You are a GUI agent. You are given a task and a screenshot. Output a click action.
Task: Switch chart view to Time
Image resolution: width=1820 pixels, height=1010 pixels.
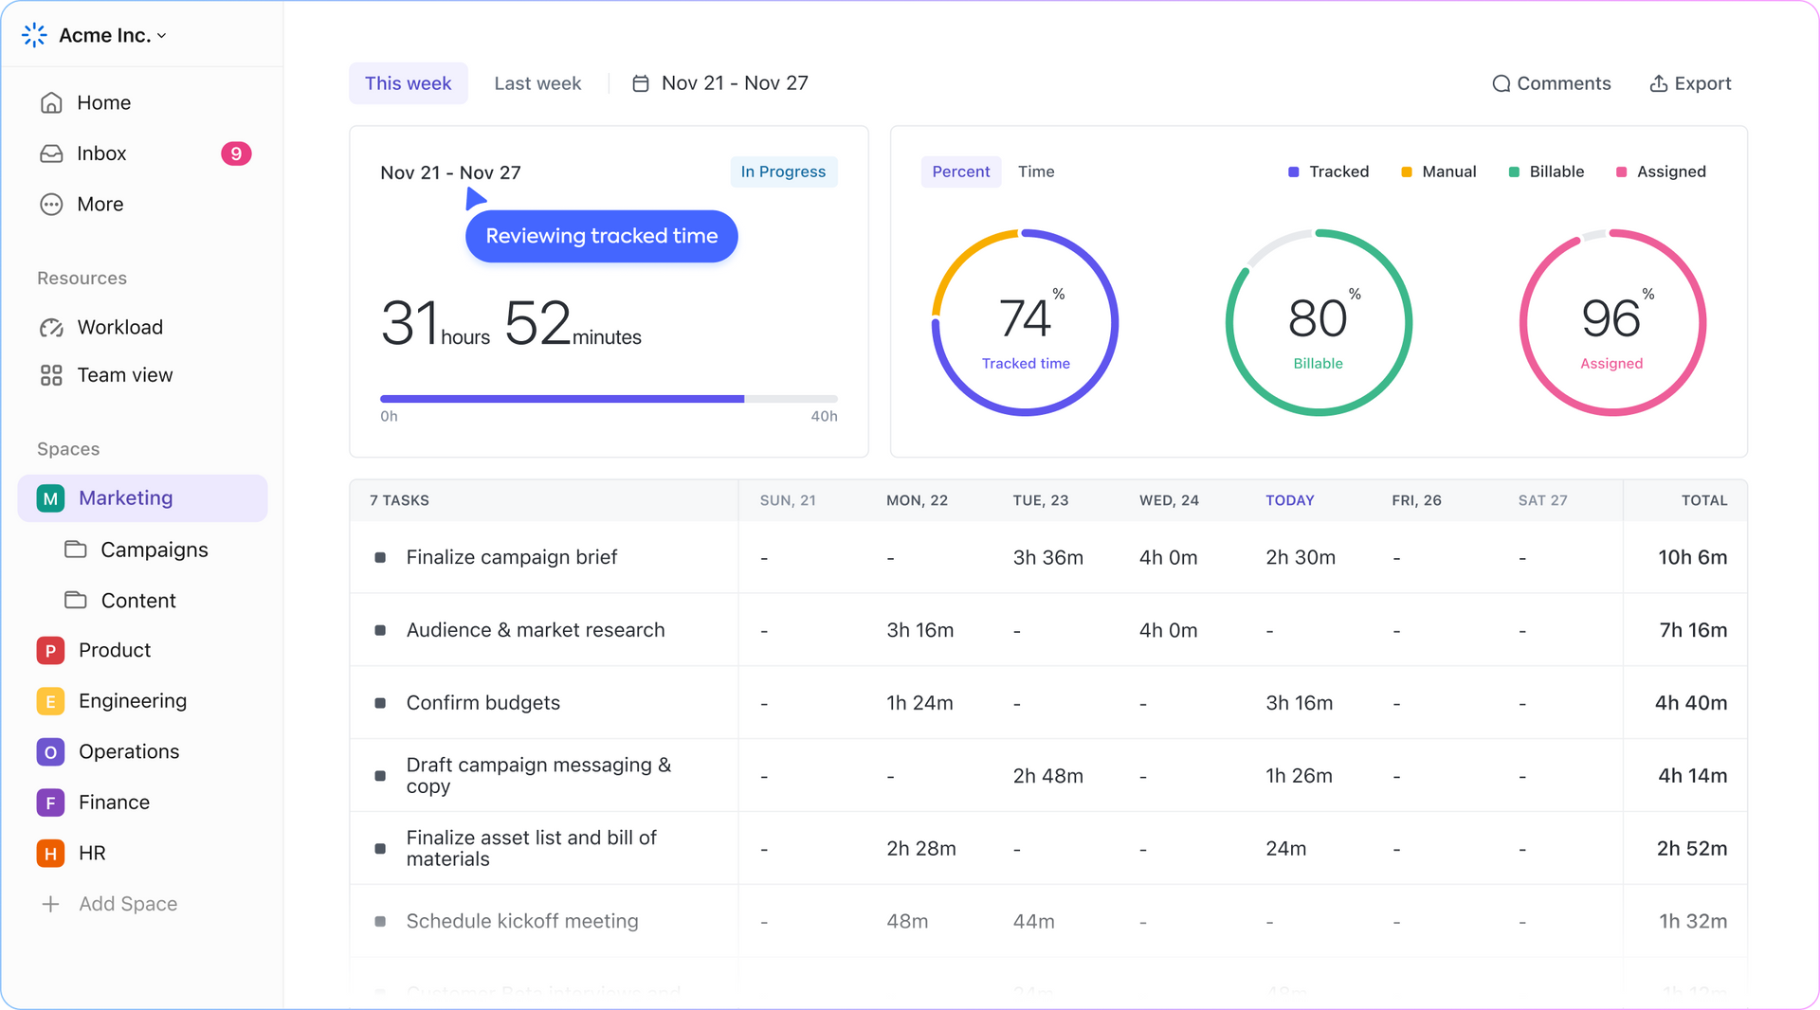tap(1035, 171)
